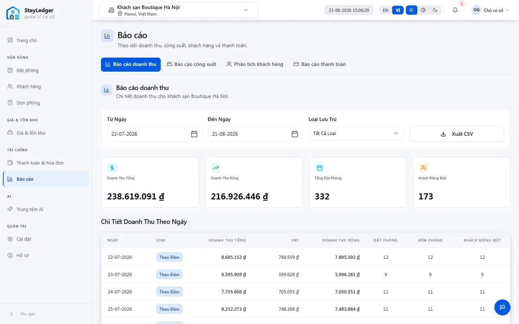Viewport: 519px width, 324px height.
Task: Open the chat bubble button
Action: [x=502, y=307]
